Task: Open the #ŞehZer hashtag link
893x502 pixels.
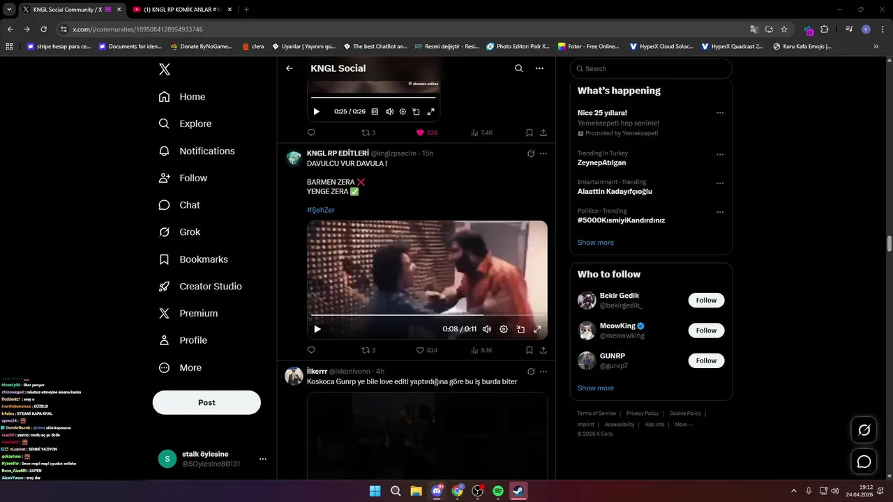Action: pyautogui.click(x=321, y=210)
